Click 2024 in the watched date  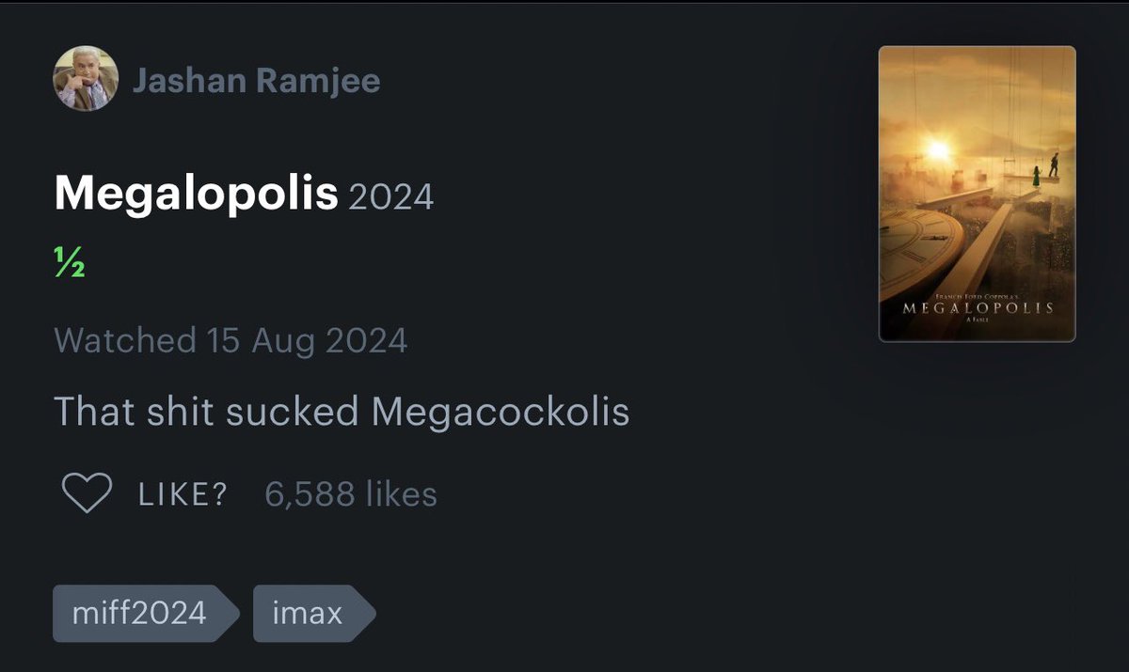pyautogui.click(x=366, y=339)
